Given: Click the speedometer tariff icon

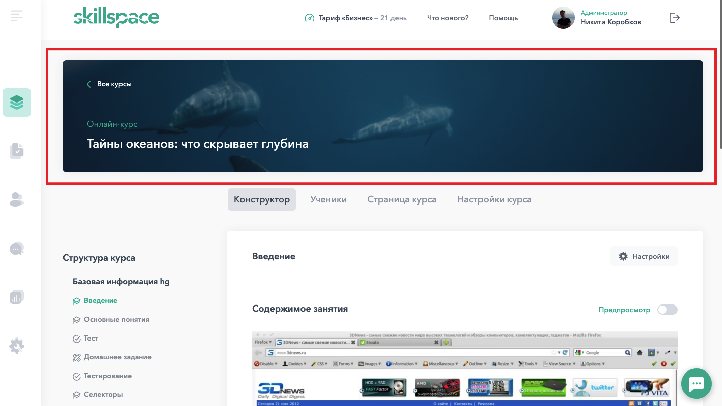Looking at the screenshot, I should (309, 18).
